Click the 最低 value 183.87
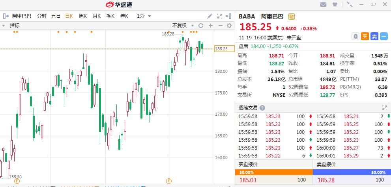Viewport: 391px width, 187px height. pyautogui.click(x=277, y=64)
